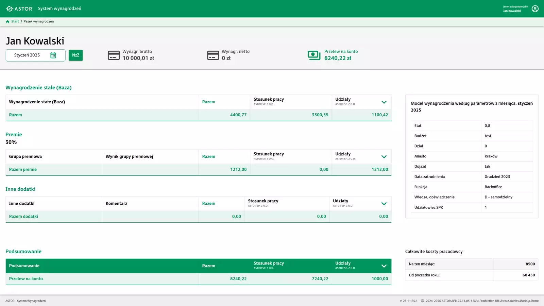Click the Przelew na konto summary row
Screen dimensions: 544x306
tap(26, 279)
